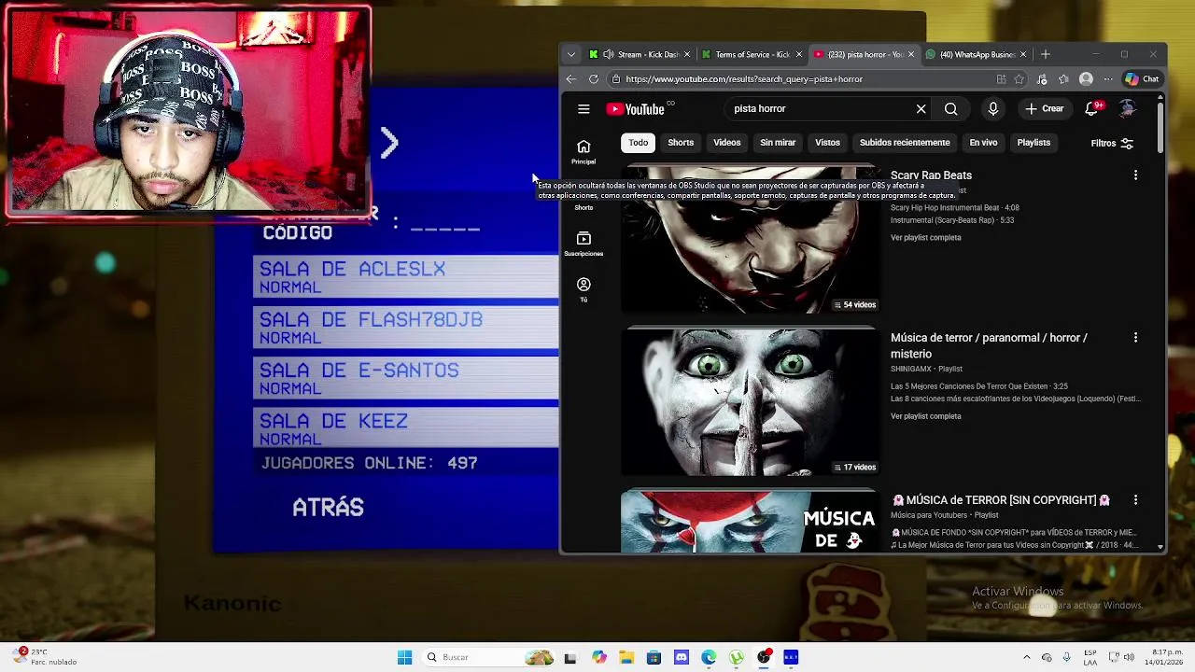Open File Explorer from the taskbar
Screen dimensions: 1195x672
(626, 657)
